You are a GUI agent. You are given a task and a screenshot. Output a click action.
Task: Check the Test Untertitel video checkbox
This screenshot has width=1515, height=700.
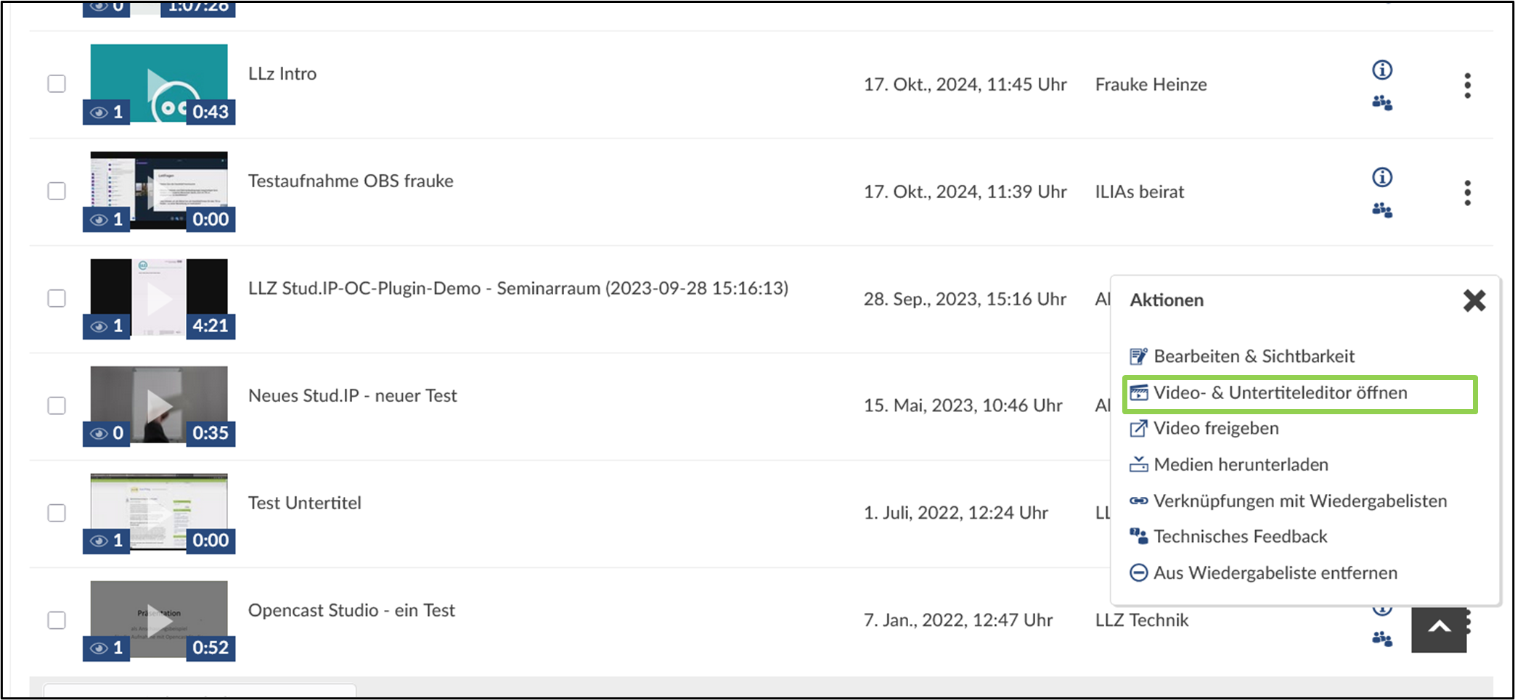pyautogui.click(x=57, y=513)
